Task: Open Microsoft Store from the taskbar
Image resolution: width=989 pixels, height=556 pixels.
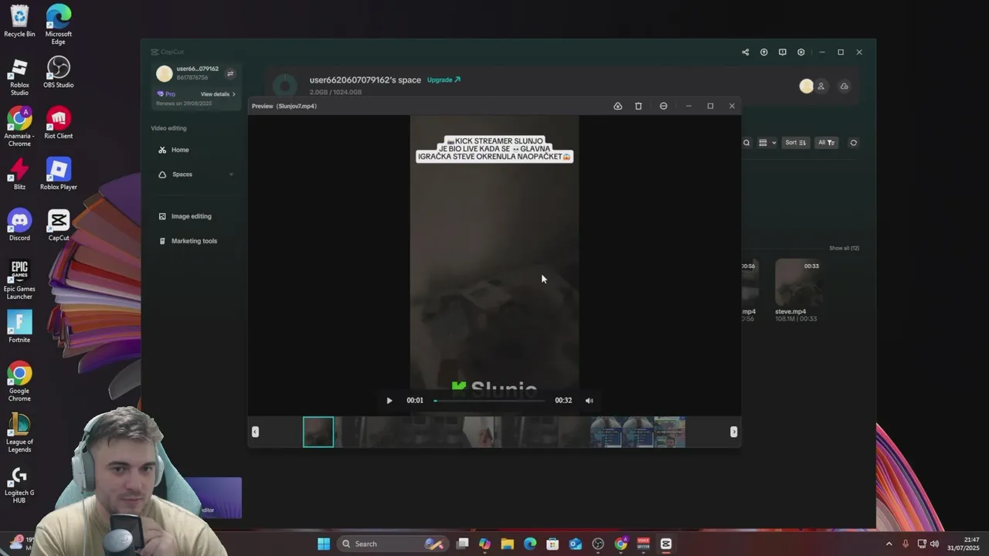Action: pos(552,544)
